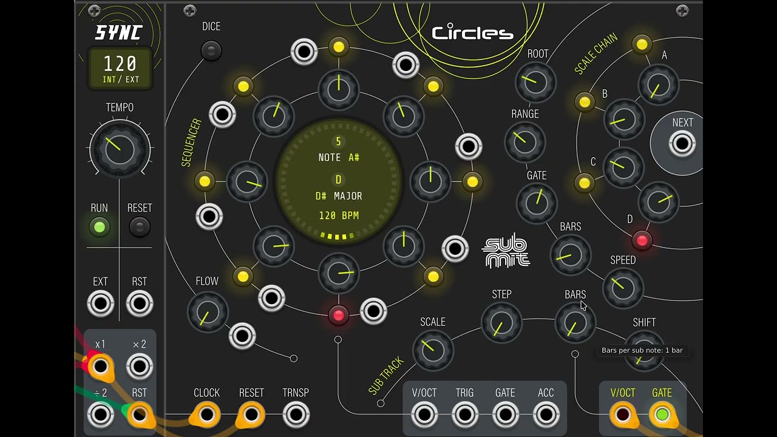Screen dimensions: 777x437
Task: Click the green lit sub GATE output jack
Action: 662,415
